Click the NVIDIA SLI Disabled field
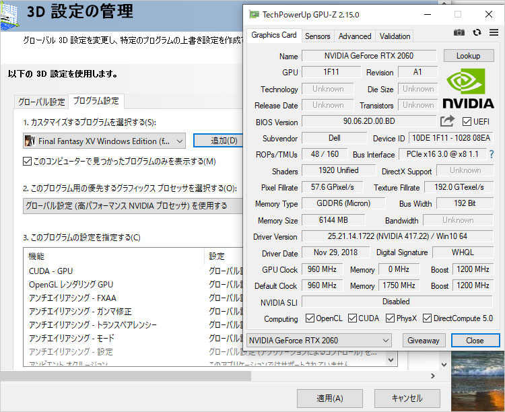The height and width of the screenshot is (412, 505). click(397, 302)
